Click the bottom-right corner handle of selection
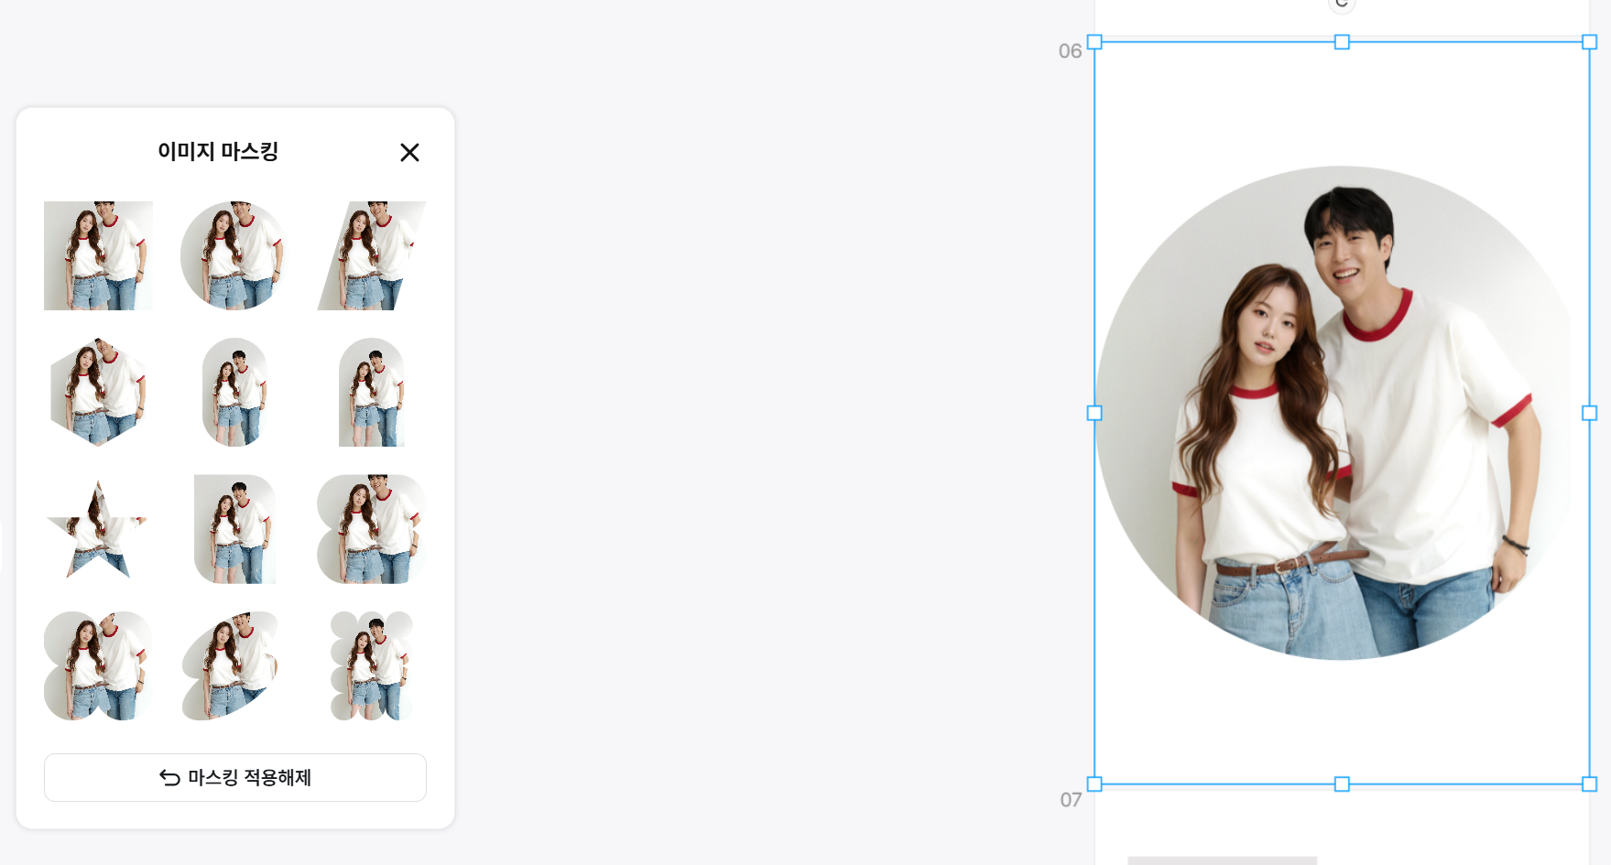 click(1589, 784)
